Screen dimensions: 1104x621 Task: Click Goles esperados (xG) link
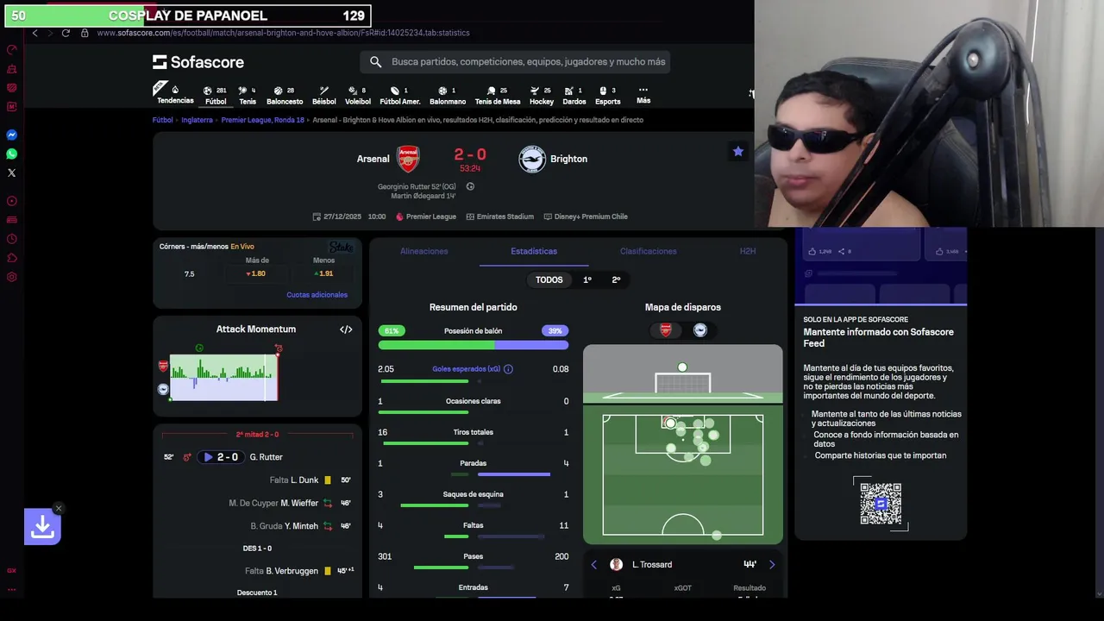point(466,369)
